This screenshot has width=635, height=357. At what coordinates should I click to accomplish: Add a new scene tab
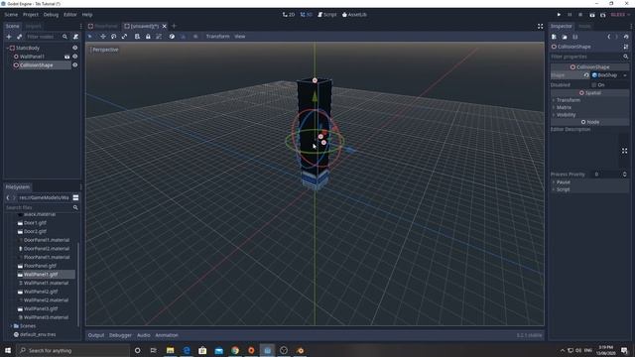[x=175, y=26]
